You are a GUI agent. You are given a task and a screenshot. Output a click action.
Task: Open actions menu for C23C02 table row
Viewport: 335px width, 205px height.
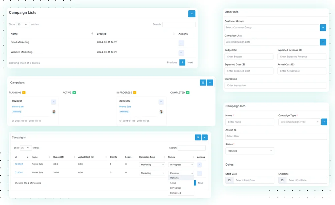tap(199, 165)
